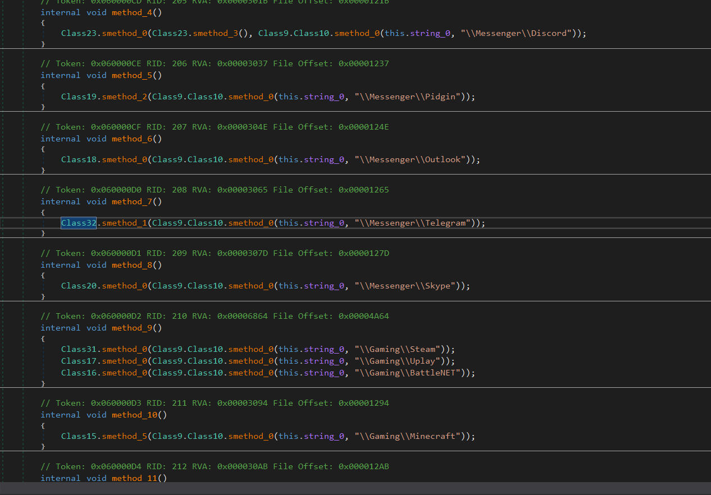Click the void keyword before method_8

coord(96,265)
